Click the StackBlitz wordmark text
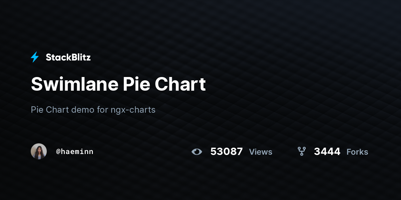The image size is (401, 200). pos(68,57)
